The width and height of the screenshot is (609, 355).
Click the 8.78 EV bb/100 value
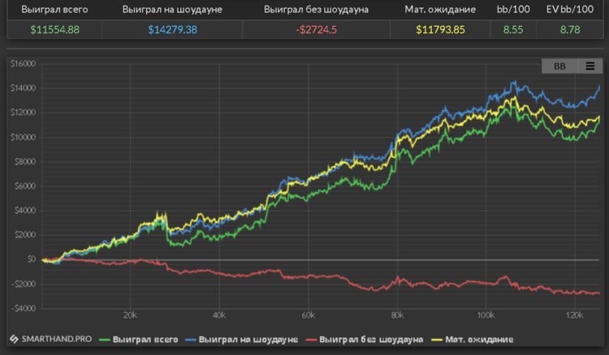572,29
